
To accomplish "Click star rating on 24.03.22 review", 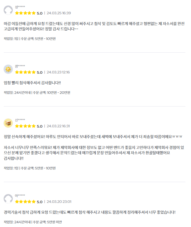I will (25, 126).
